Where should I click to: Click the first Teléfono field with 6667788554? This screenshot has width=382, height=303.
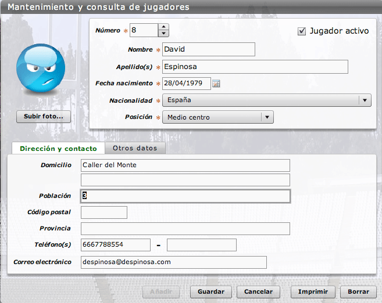pyautogui.click(x=116, y=245)
